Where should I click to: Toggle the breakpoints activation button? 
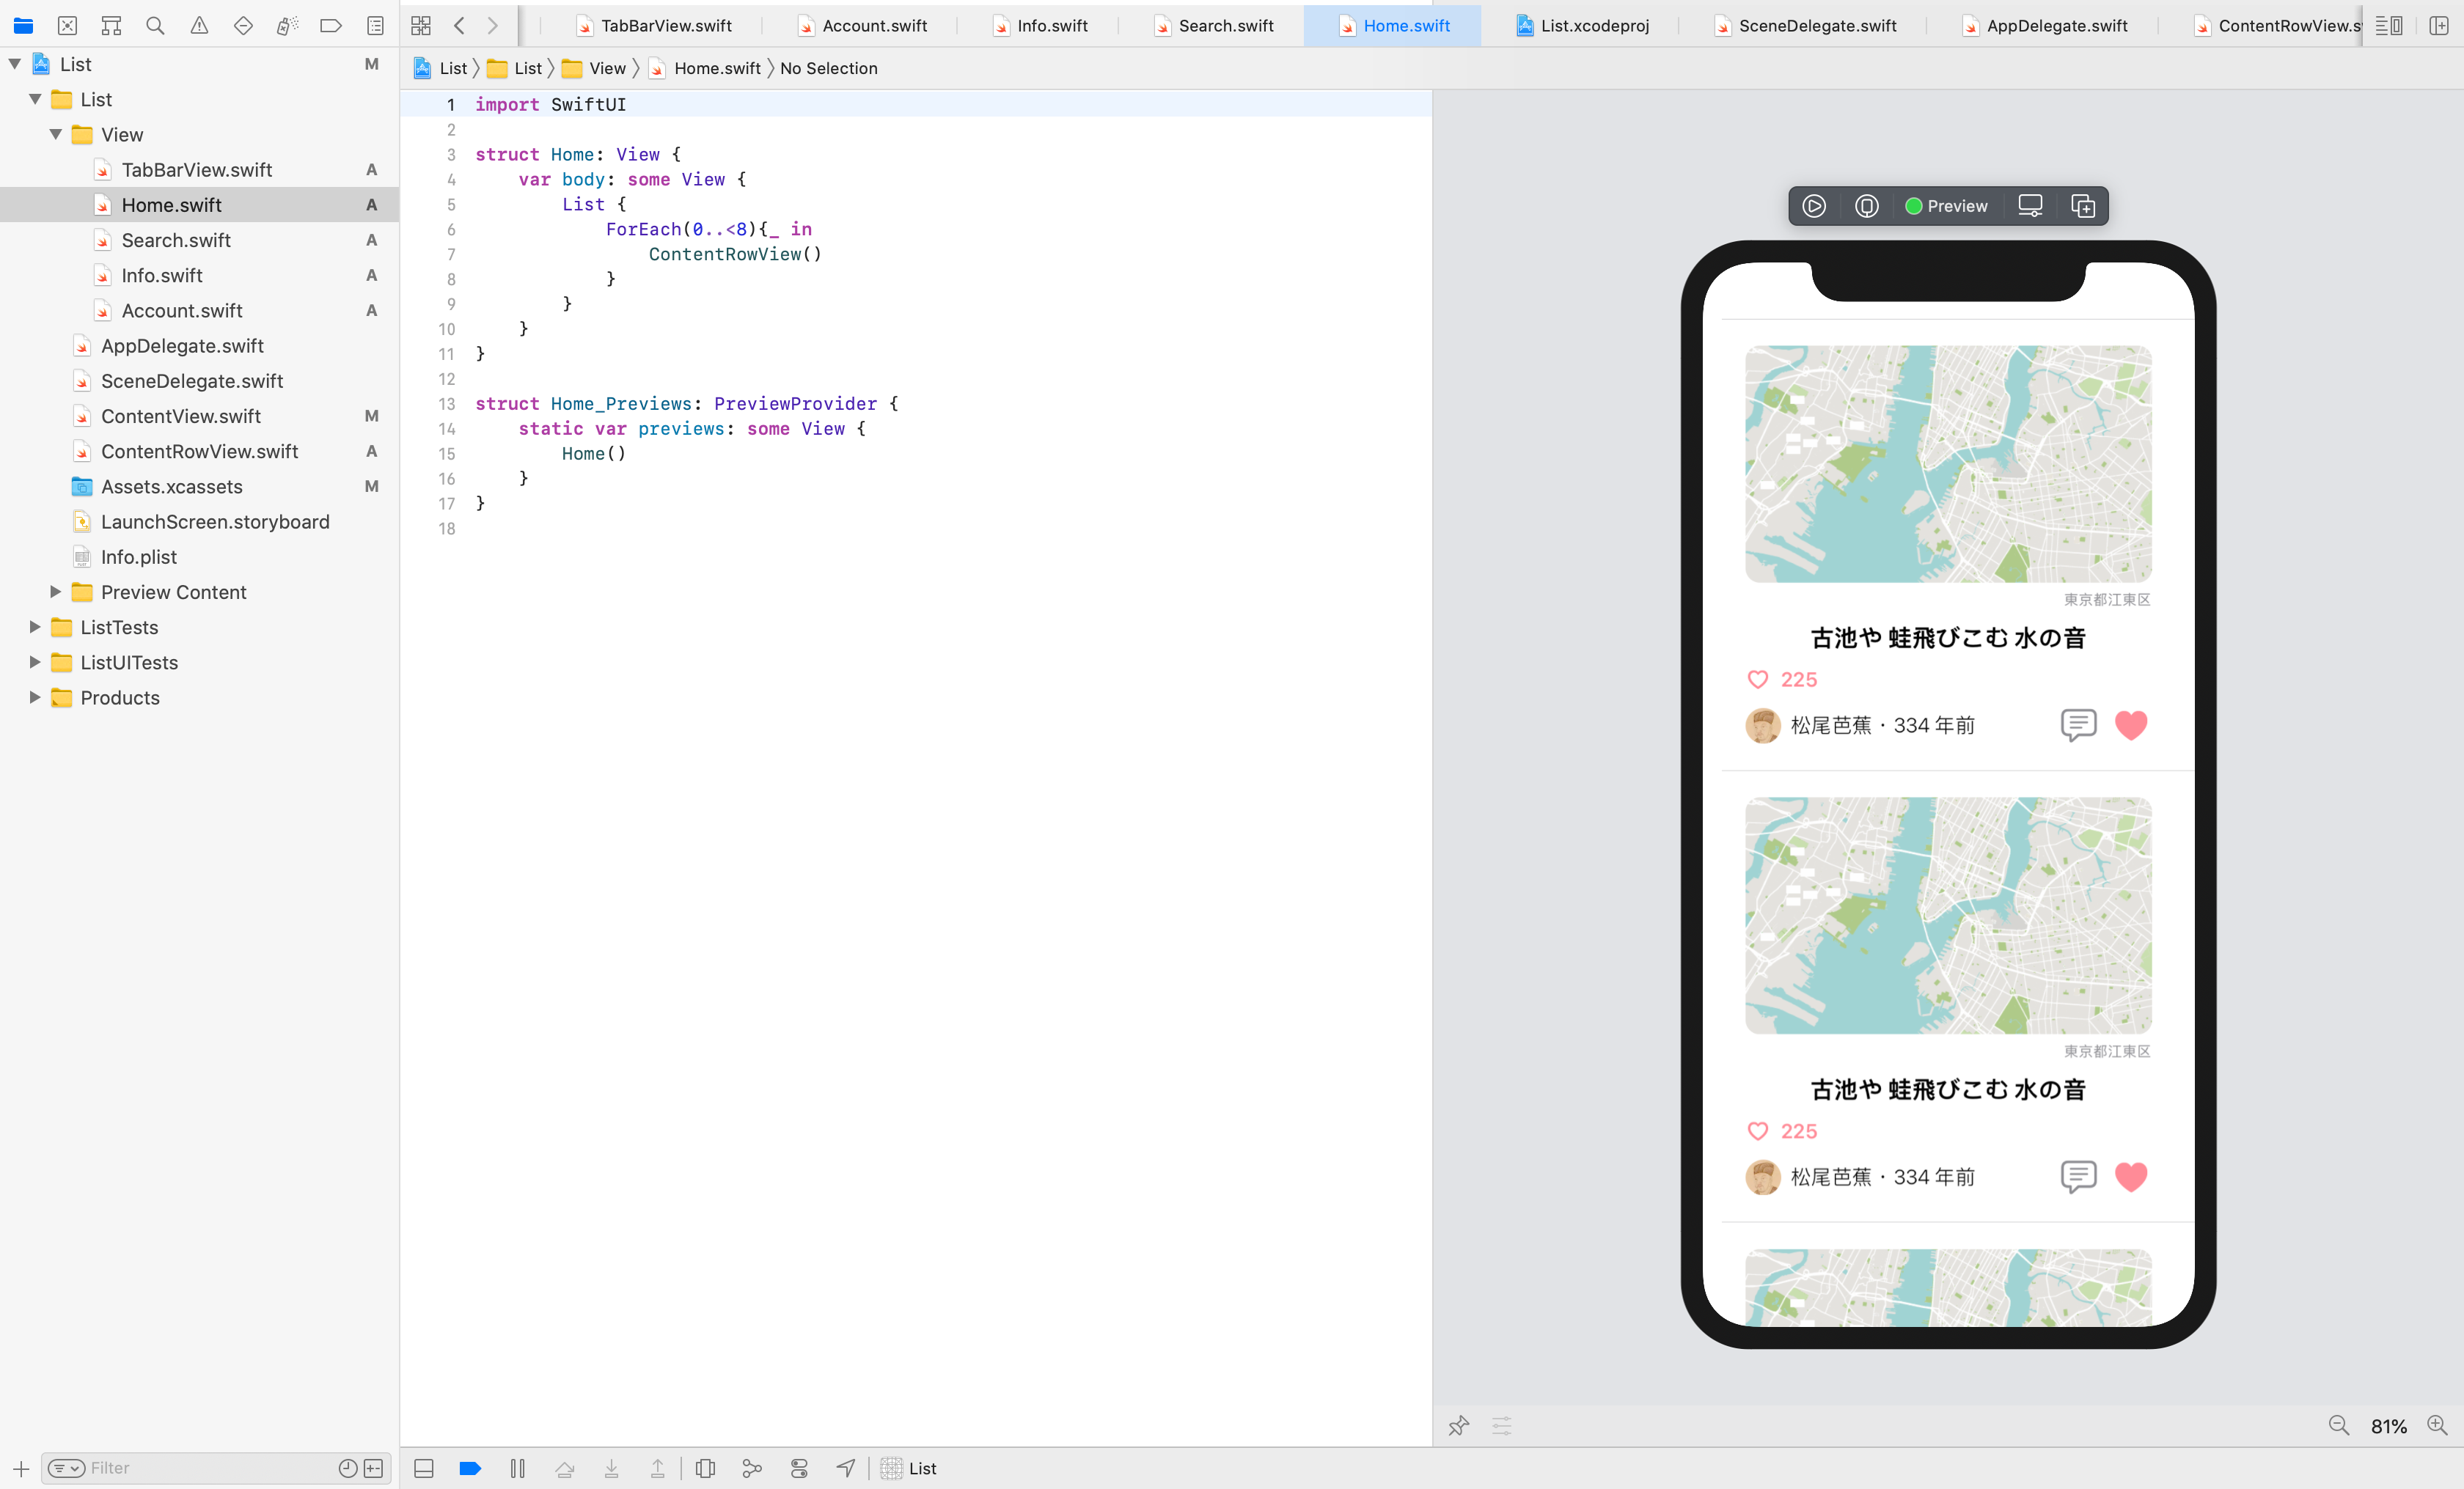click(470, 1468)
